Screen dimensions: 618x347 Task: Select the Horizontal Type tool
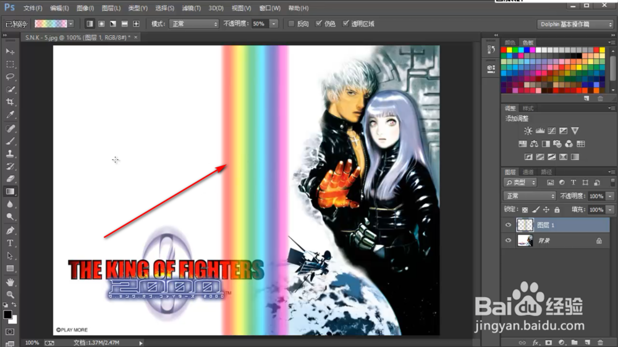pos(10,243)
